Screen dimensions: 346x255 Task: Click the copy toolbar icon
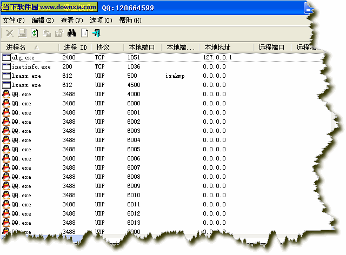coord(46,33)
